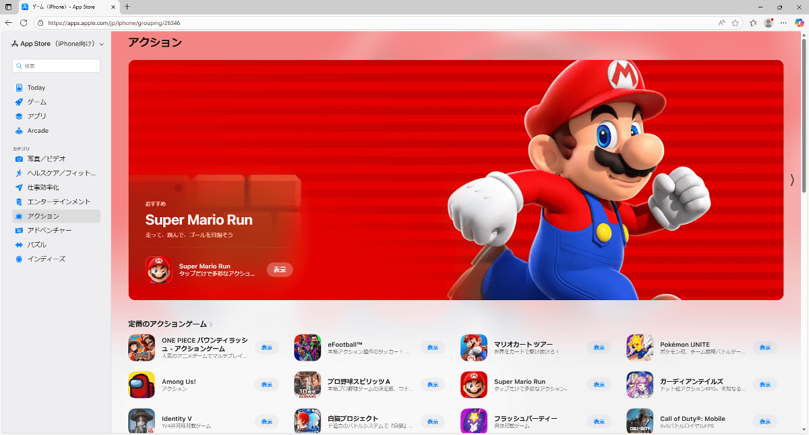This screenshot has width=809, height=435.
Task: Advance the banner with the right arrow
Action: 792,180
